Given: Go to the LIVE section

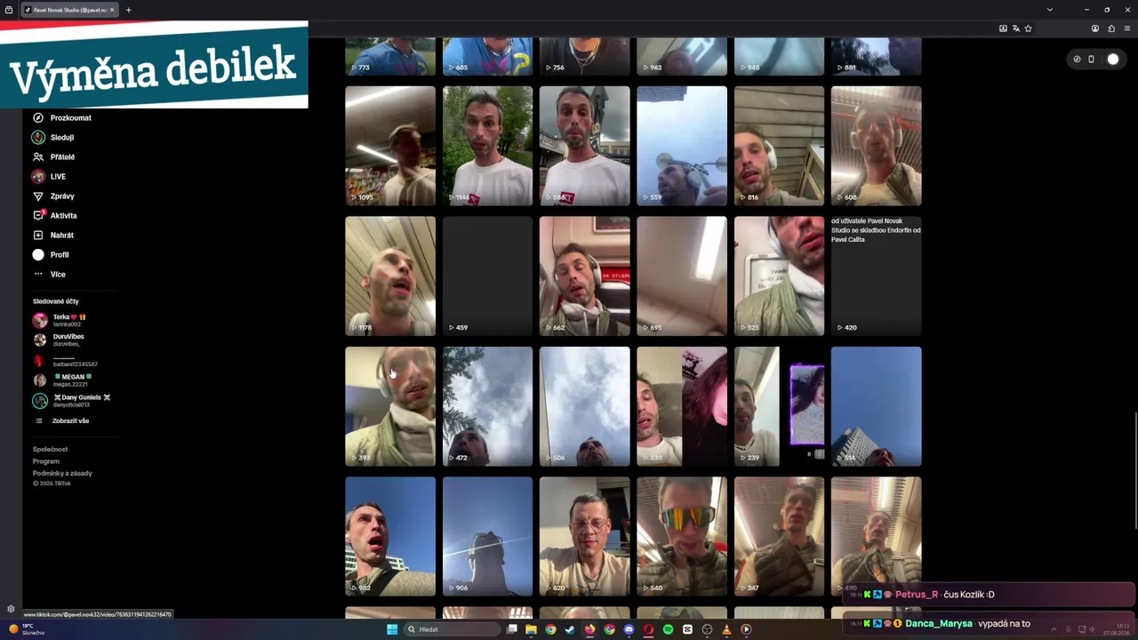Looking at the screenshot, I should click(49, 176).
